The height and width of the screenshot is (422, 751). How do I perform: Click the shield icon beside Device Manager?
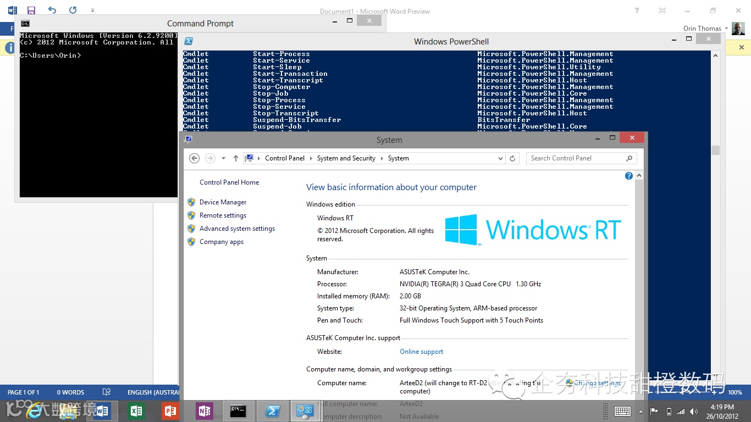[191, 202]
